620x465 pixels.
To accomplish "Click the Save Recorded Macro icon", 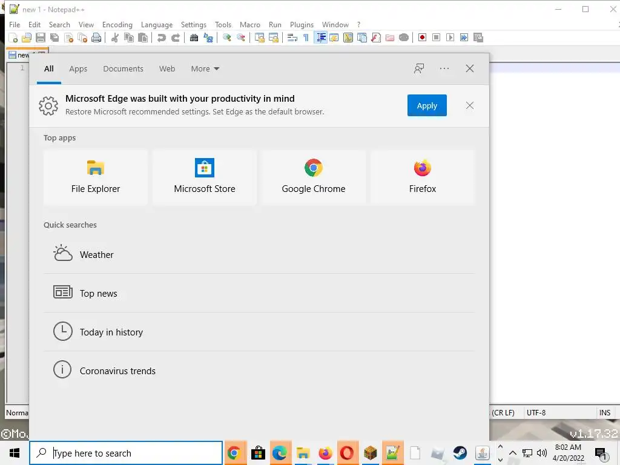I will click(478, 38).
